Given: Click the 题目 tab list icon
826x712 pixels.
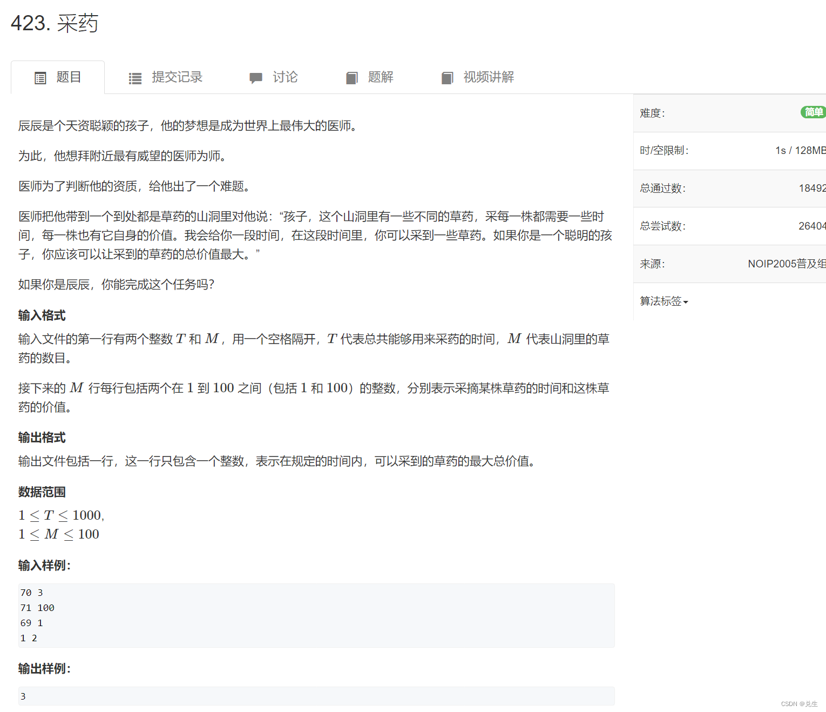Looking at the screenshot, I should 40,78.
